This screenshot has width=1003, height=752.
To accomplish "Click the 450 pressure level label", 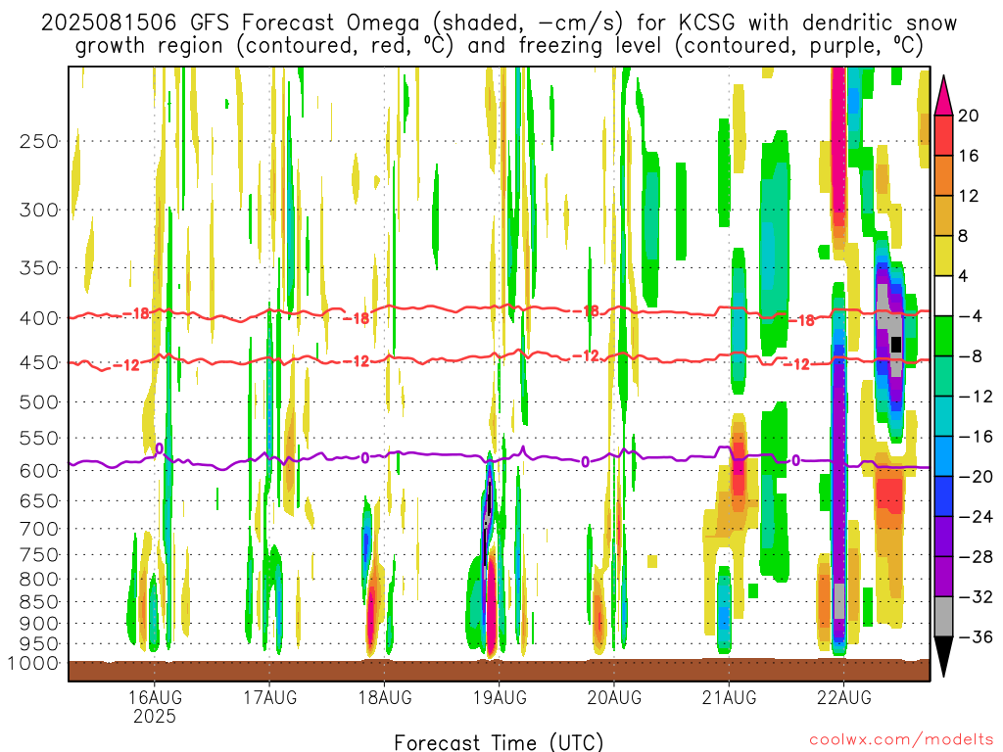I will (x=39, y=362).
